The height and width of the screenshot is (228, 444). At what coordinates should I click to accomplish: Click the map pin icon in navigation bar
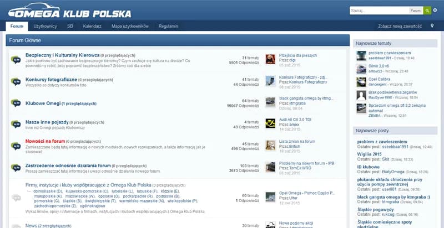[x=432, y=26]
